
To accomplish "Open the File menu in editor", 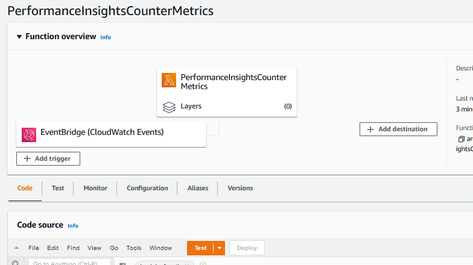I will 34,248.
